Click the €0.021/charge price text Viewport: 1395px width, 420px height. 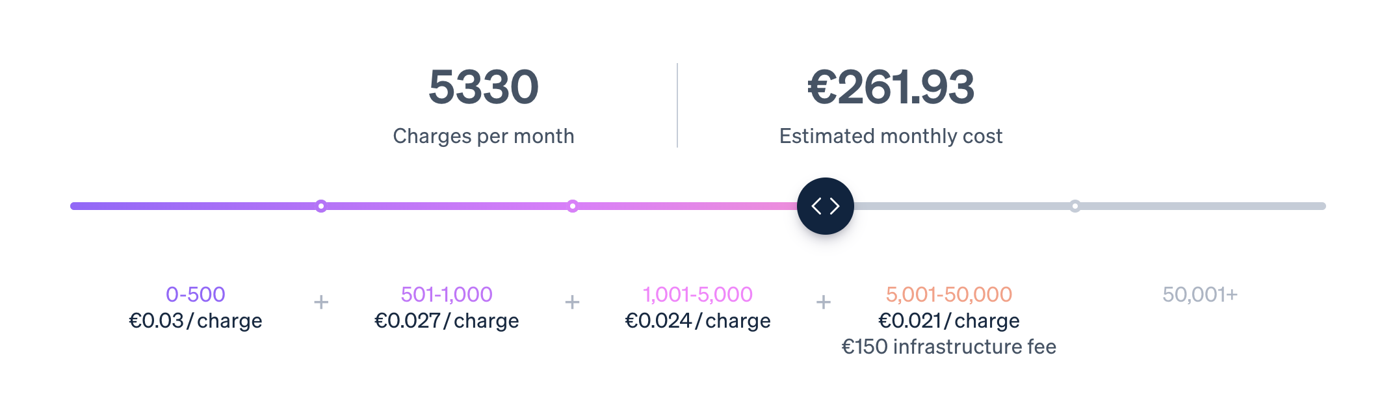click(x=949, y=321)
